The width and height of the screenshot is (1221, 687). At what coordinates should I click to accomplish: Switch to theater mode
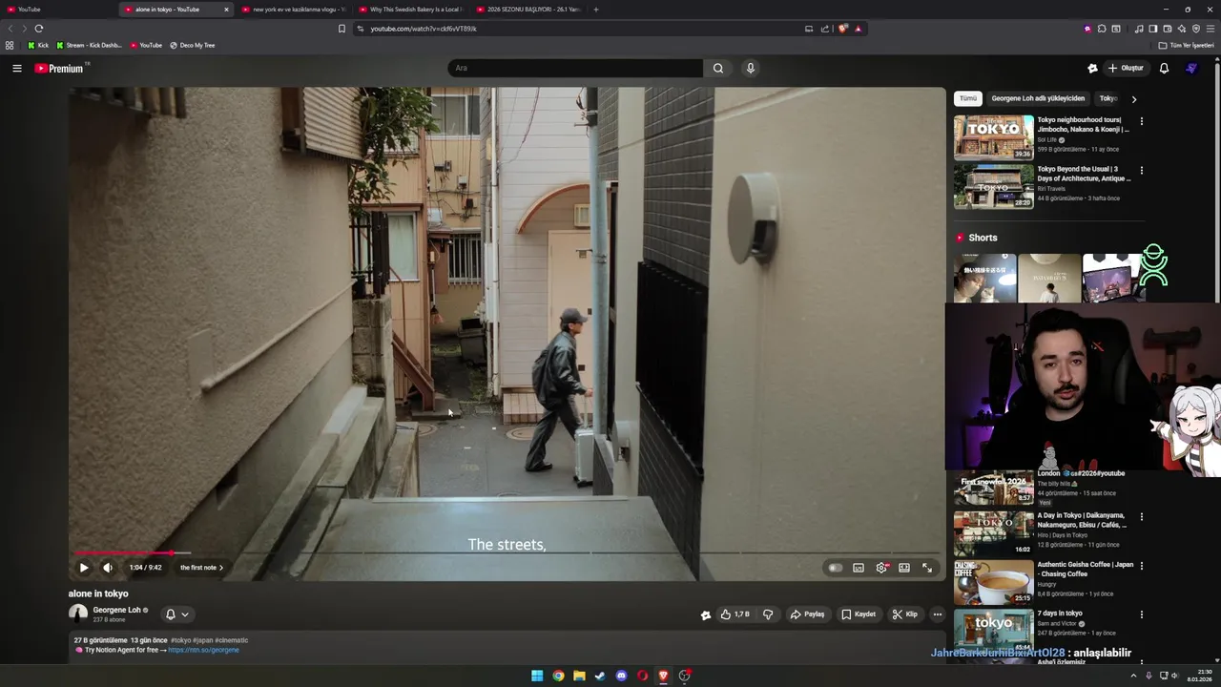click(x=904, y=568)
